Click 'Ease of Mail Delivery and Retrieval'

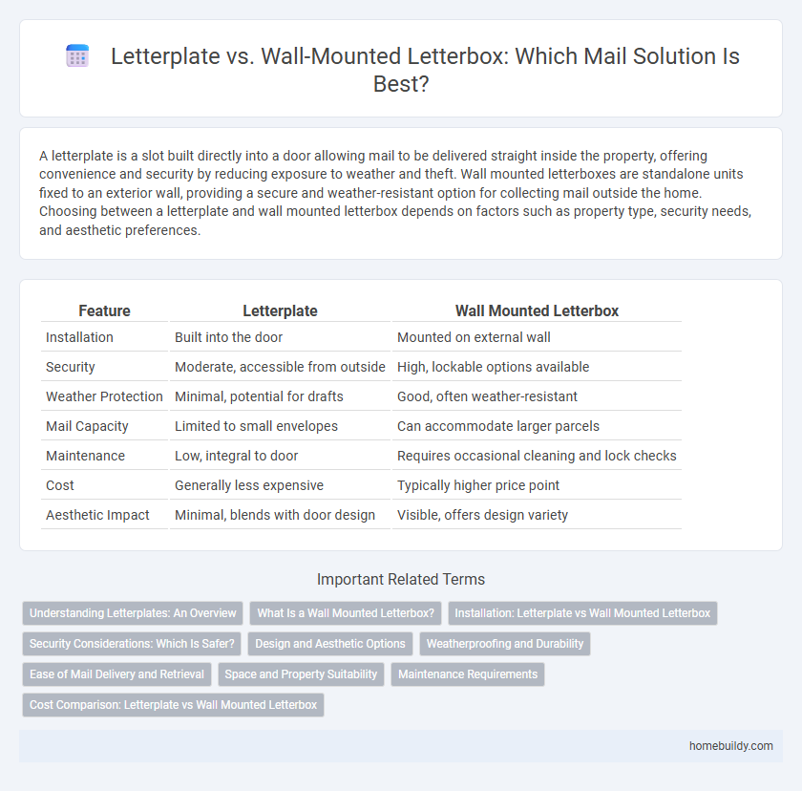click(116, 674)
